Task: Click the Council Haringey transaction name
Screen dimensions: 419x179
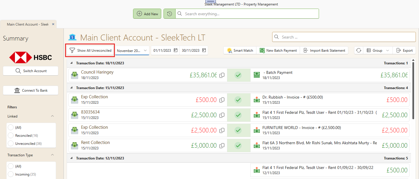Action: [97, 72]
